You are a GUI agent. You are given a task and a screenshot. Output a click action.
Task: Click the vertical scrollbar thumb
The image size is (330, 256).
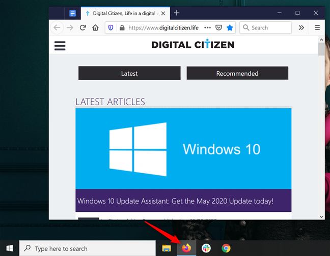point(321,49)
